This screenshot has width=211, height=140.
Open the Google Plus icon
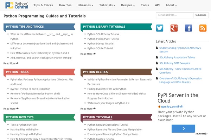174,28
